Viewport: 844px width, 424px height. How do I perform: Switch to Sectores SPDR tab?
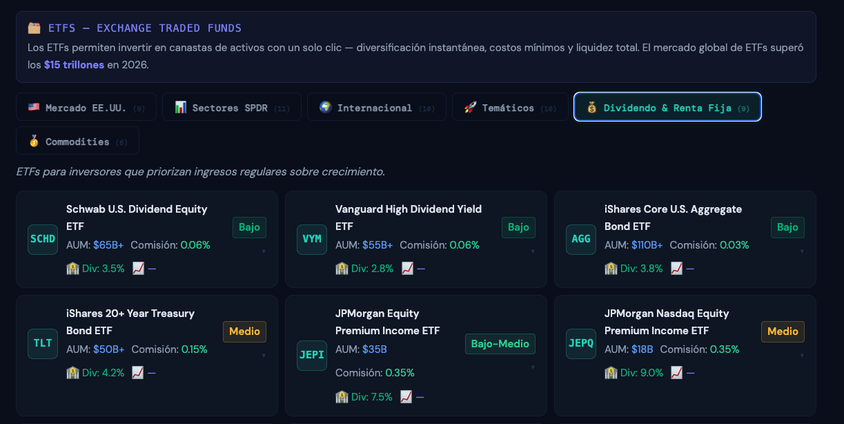[232, 107]
